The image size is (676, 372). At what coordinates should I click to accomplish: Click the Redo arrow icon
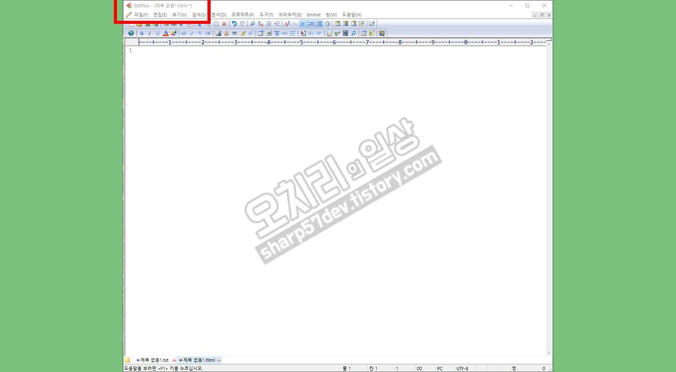(242, 24)
